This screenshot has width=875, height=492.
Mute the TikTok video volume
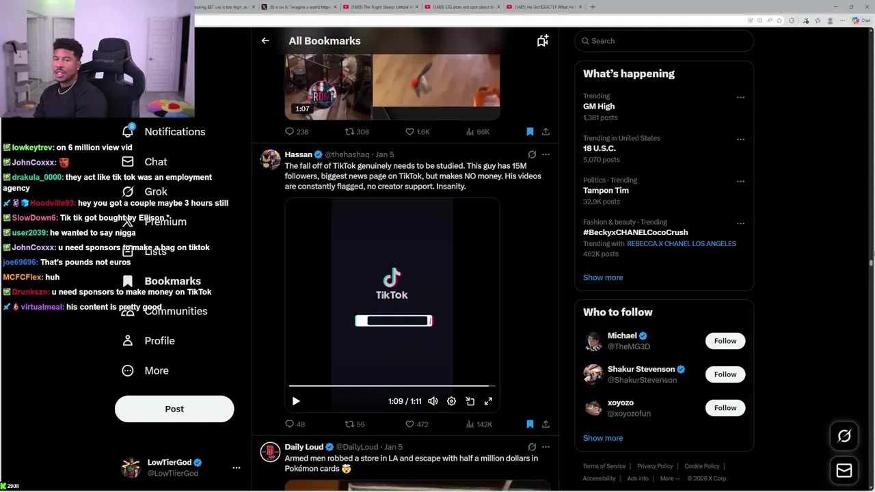[433, 401]
